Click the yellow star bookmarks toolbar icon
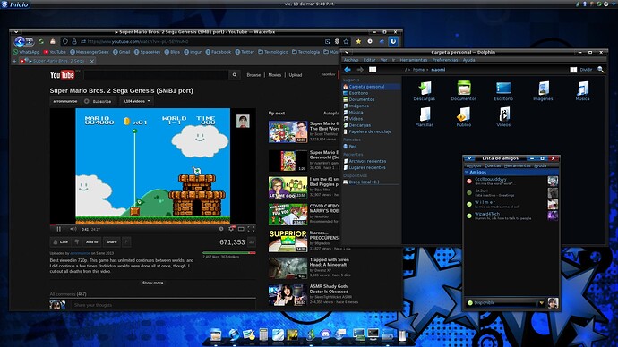 [358, 41]
